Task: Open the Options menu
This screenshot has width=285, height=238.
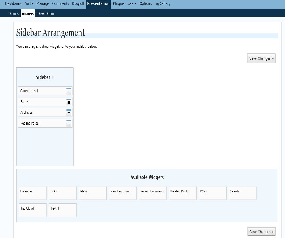Action: (146, 3)
